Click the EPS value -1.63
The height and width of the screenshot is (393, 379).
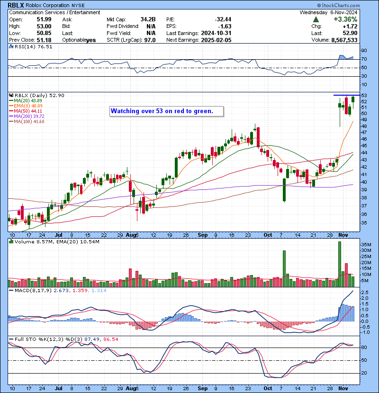pos(225,27)
